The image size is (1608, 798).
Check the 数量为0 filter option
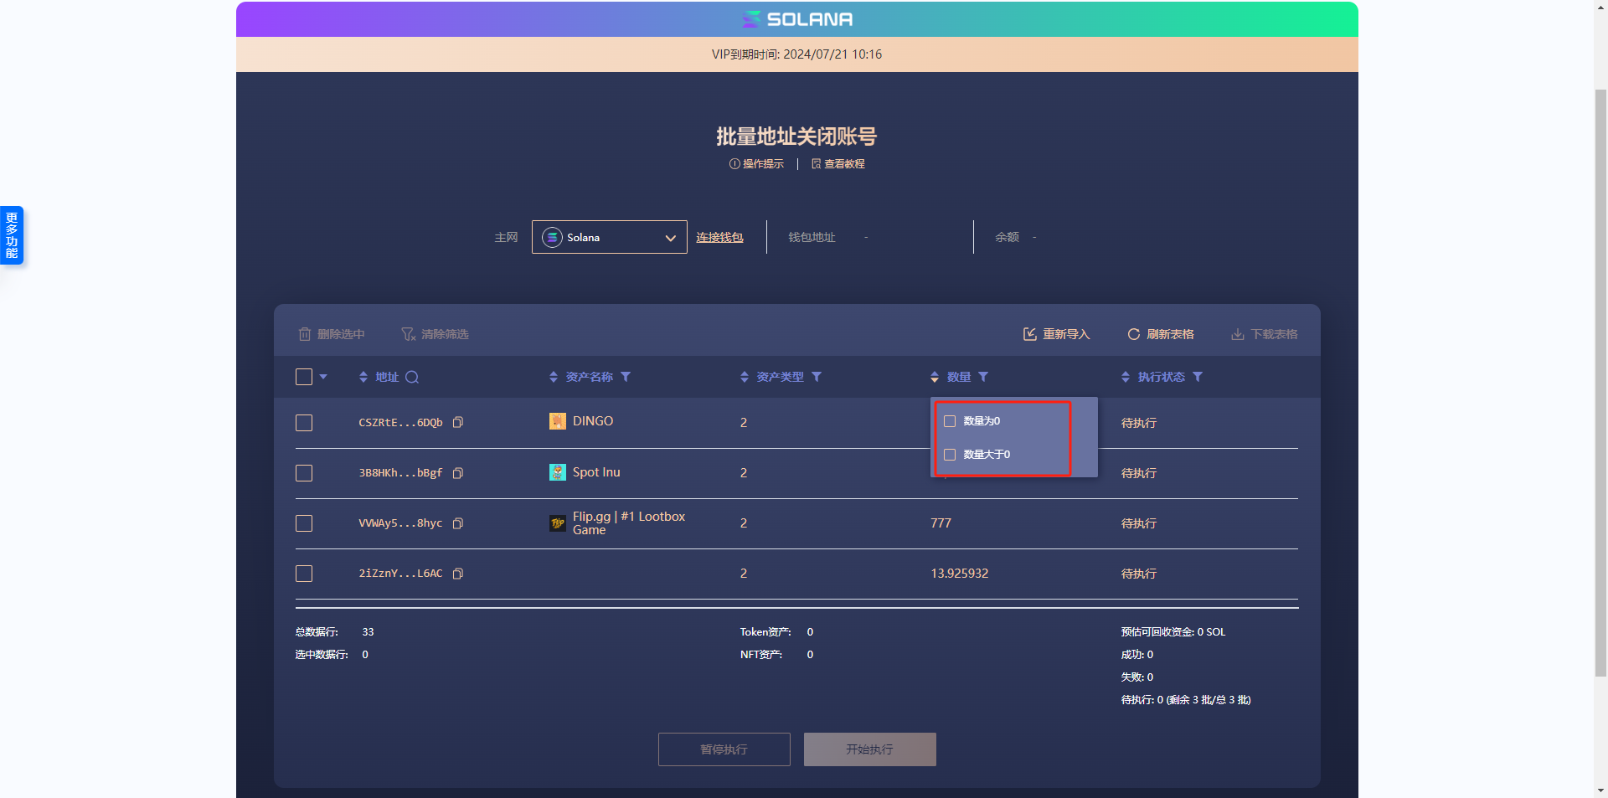(950, 421)
